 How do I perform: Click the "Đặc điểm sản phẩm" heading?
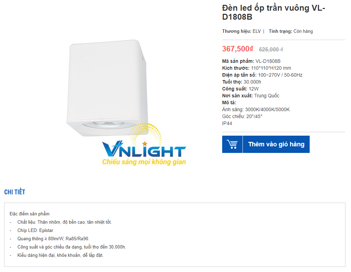point(30,214)
